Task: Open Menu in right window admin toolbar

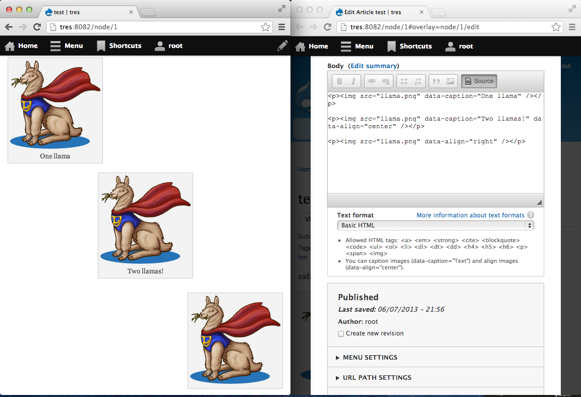Action: tap(357, 46)
